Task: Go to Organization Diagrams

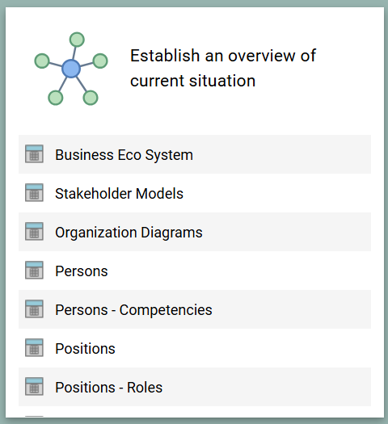Action: (x=129, y=233)
